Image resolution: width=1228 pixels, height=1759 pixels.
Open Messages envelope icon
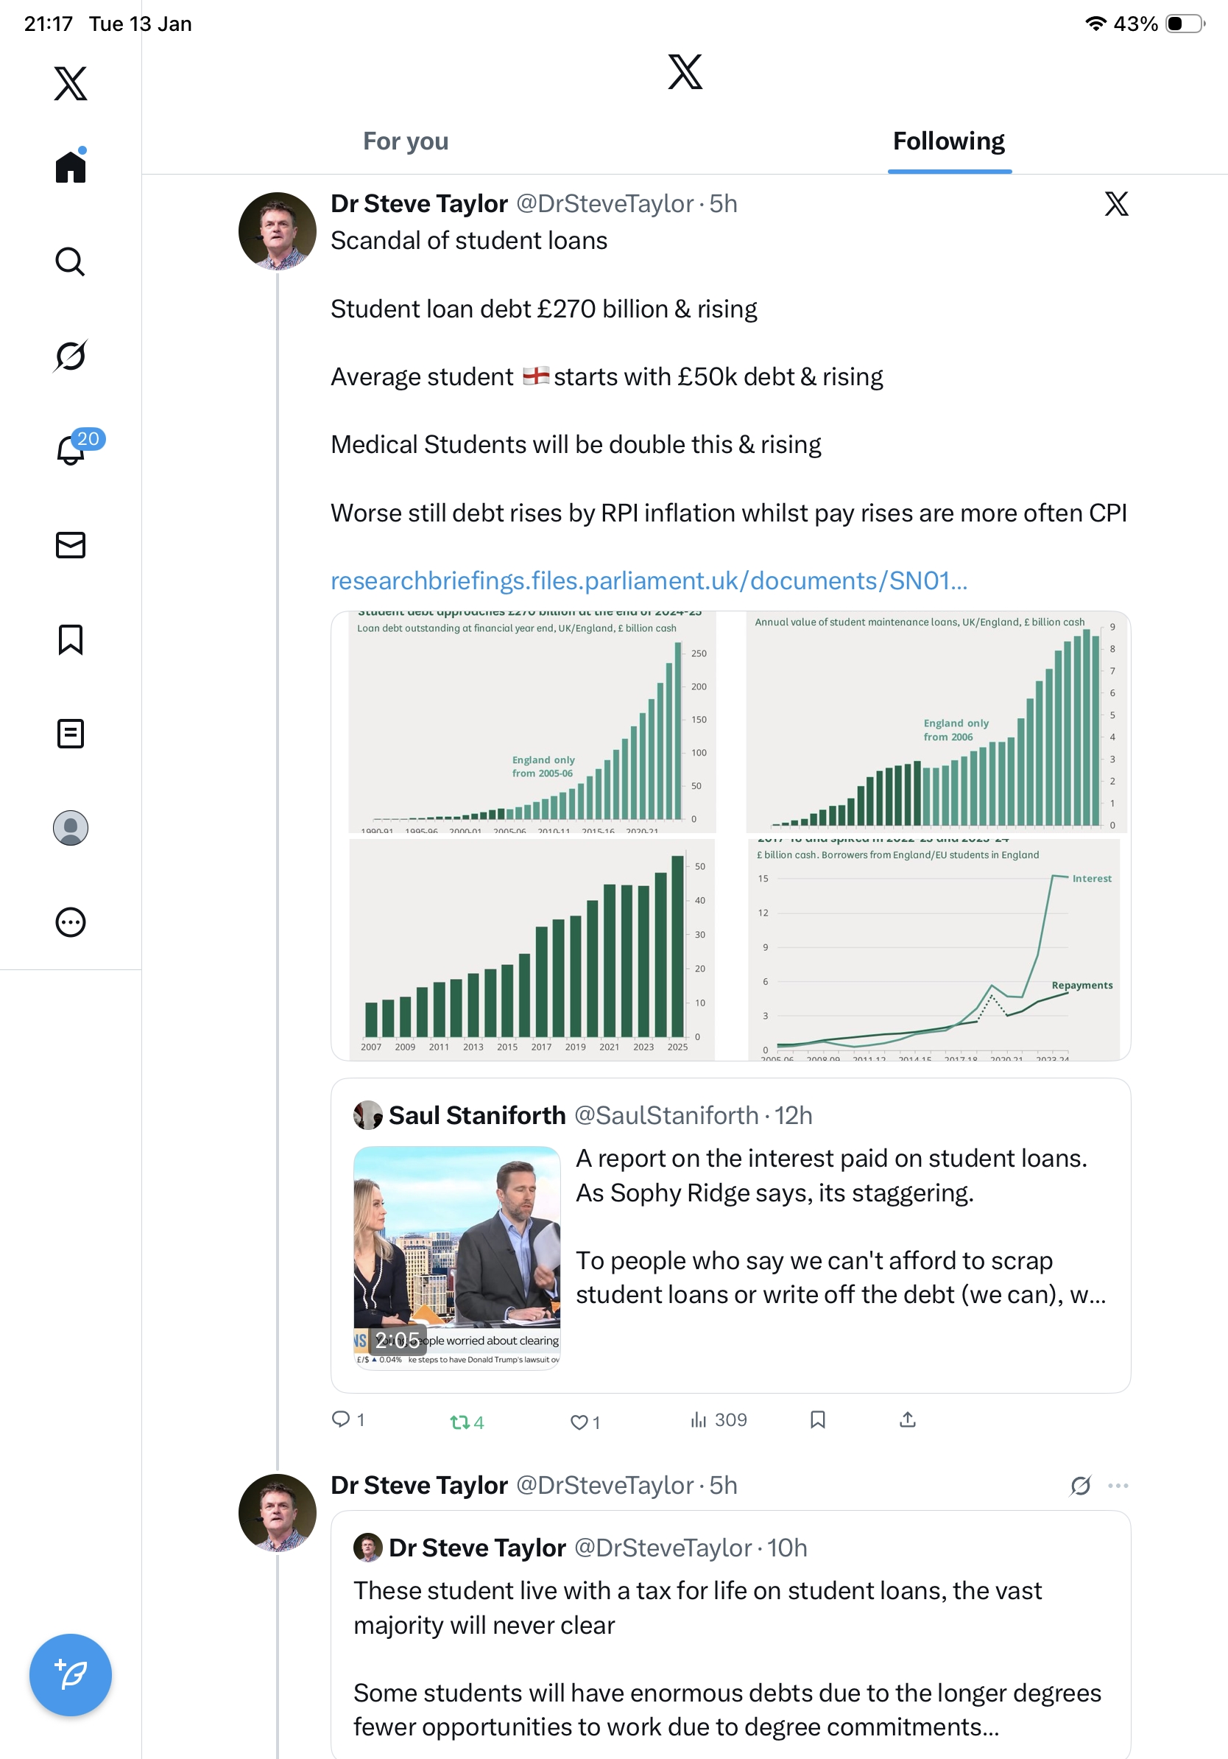pos(71,544)
